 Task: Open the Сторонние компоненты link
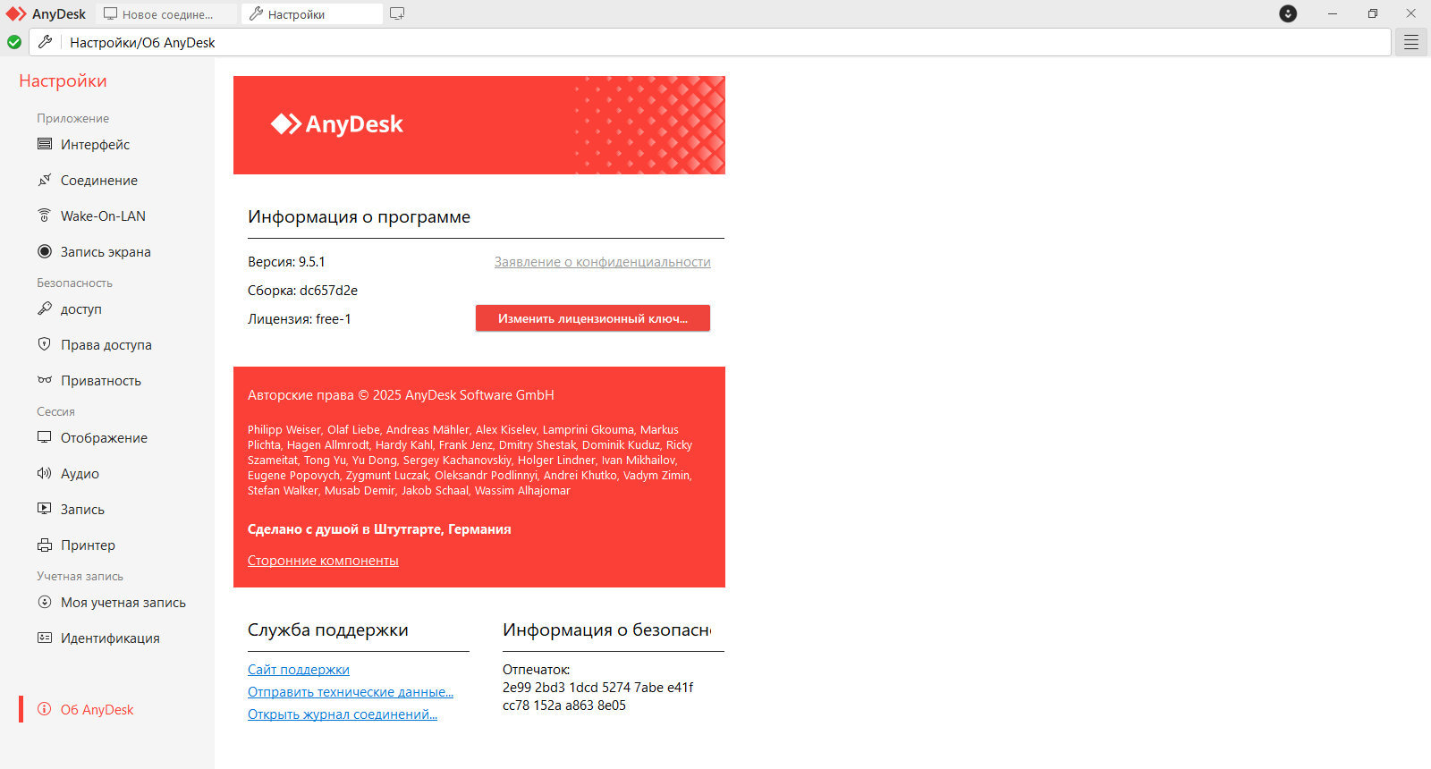[x=323, y=561]
